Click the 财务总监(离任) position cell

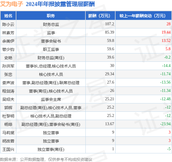point(51,58)
